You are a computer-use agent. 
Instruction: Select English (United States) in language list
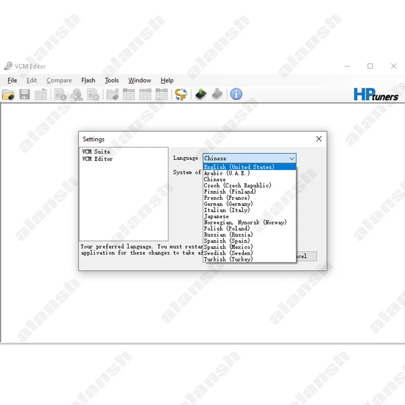[249, 167]
